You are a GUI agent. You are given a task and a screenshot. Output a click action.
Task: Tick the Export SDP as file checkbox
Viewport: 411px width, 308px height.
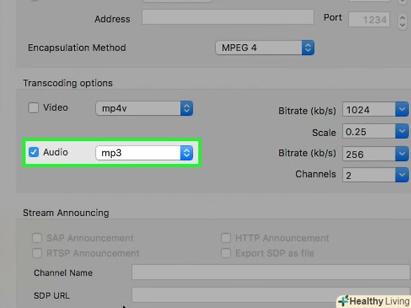226,253
